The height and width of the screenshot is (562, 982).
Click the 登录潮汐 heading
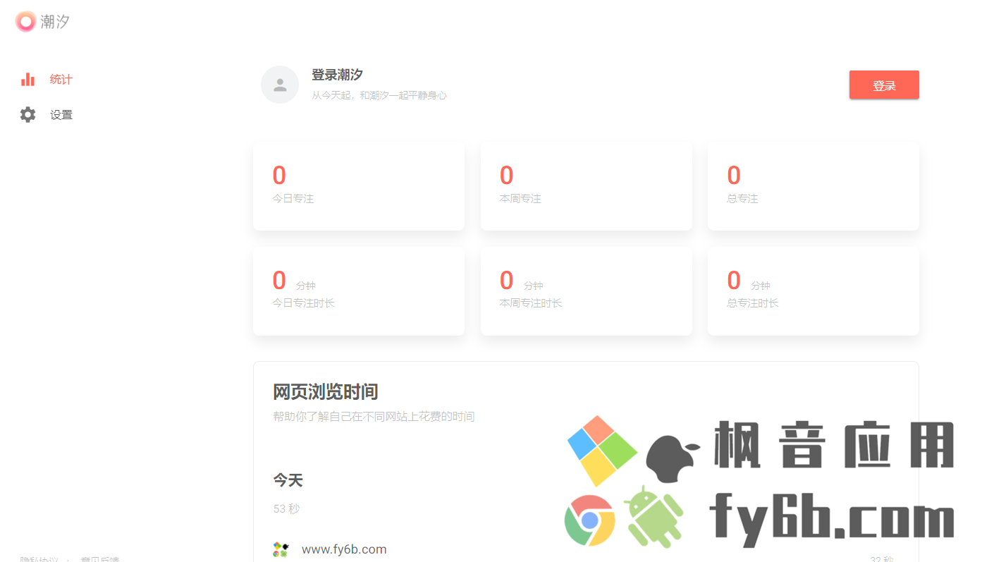[x=337, y=75]
